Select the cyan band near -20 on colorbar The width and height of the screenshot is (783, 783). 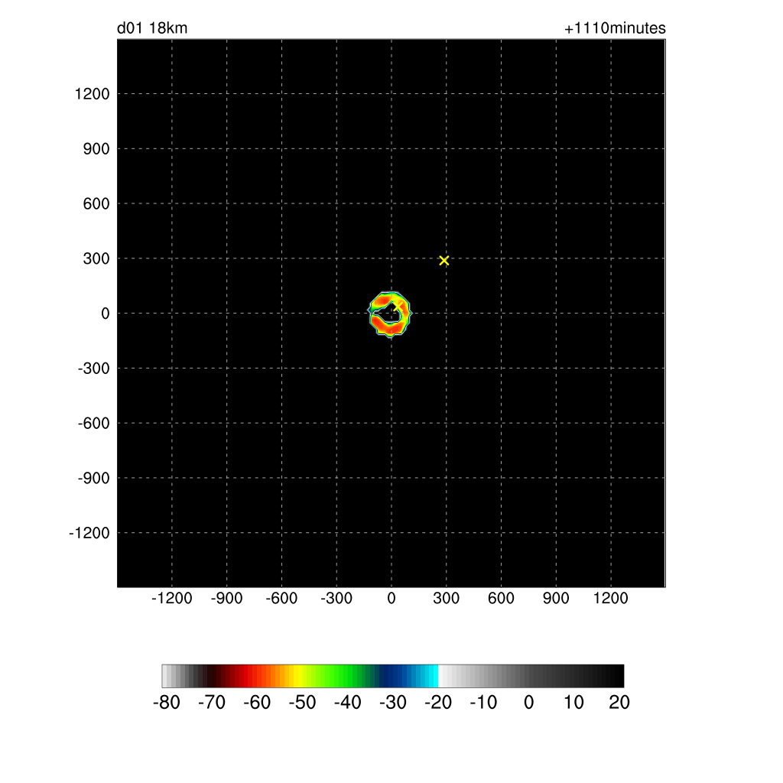point(433,676)
